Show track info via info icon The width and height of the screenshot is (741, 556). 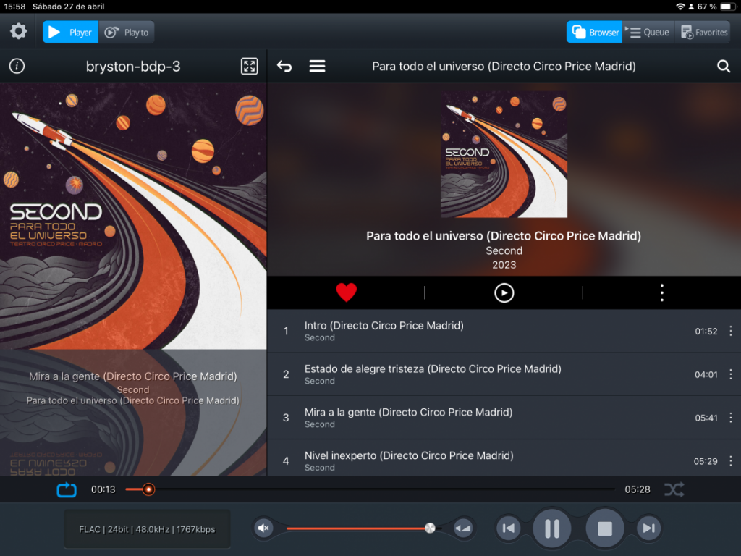pyautogui.click(x=17, y=67)
